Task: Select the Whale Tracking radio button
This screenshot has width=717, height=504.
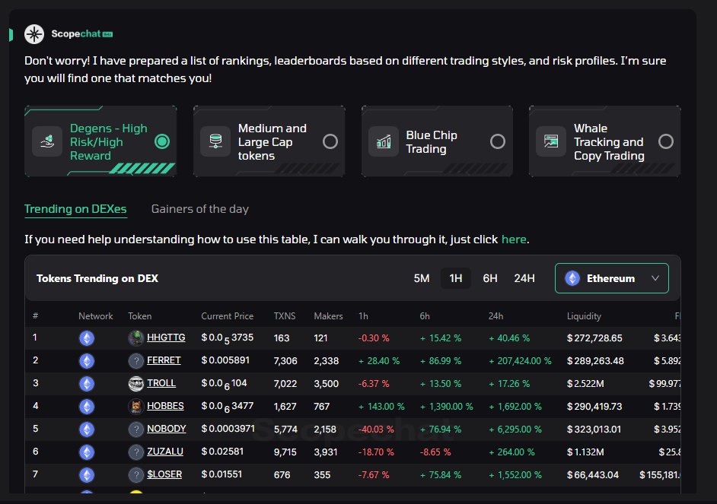Action: pyautogui.click(x=665, y=141)
